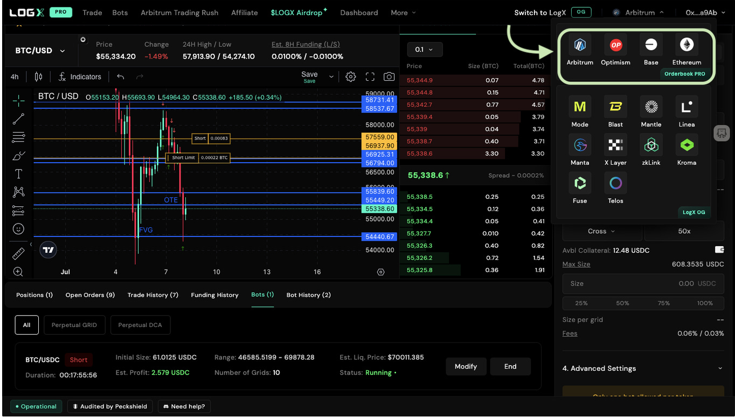
Task: Undo last chart action
Action: 121,77
